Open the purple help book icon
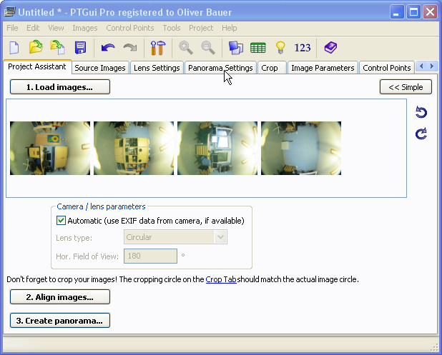442x355 pixels. pyautogui.click(x=330, y=48)
